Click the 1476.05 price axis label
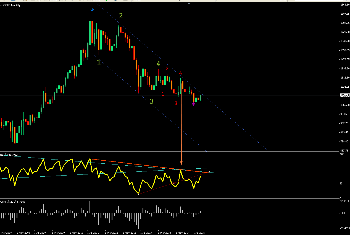The width and height of the screenshot is (350, 235). pos(345,59)
